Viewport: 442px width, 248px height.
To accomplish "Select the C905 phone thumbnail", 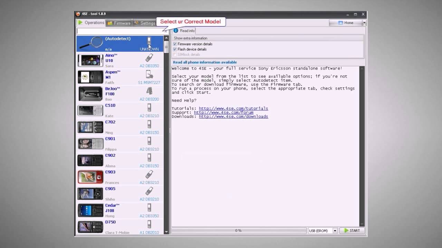I will tap(90, 194).
